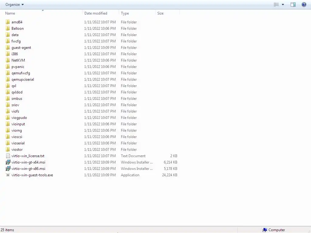The image size is (311, 233).
Task: Click the change view icon
Action: pos(276,5)
